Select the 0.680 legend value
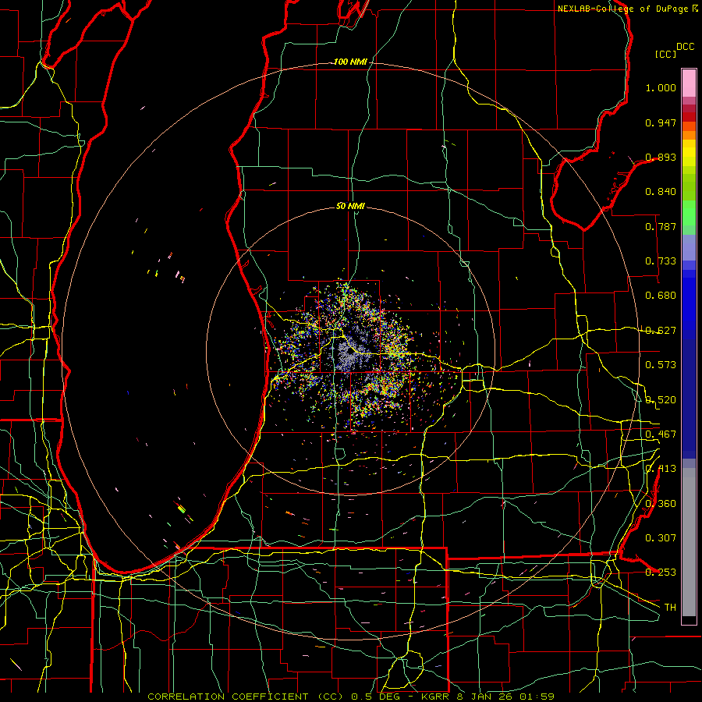702x702 pixels. coord(661,296)
